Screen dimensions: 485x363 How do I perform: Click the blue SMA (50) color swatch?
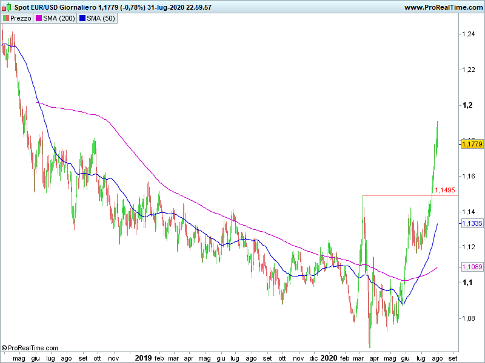82,19
